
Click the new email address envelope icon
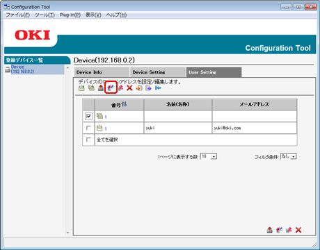[81, 88]
